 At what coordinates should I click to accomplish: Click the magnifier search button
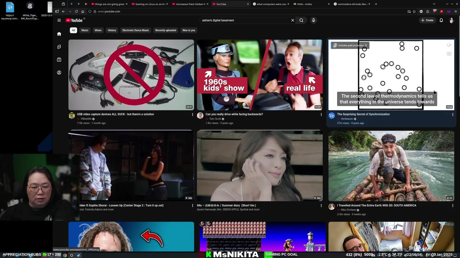(301, 20)
